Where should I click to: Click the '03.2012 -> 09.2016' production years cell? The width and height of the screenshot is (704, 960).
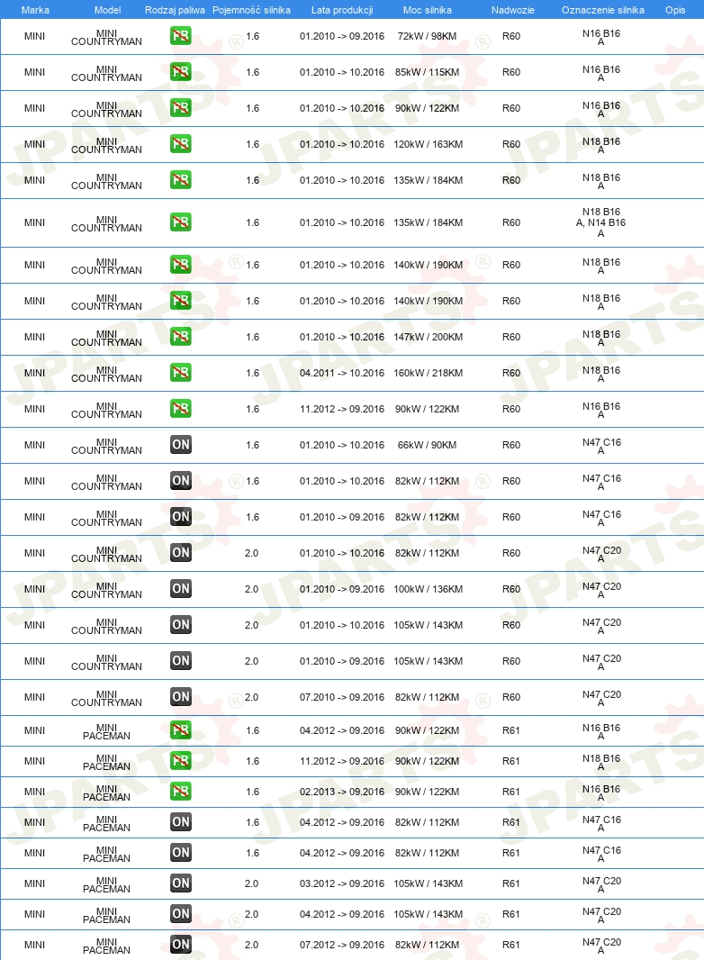(342, 883)
